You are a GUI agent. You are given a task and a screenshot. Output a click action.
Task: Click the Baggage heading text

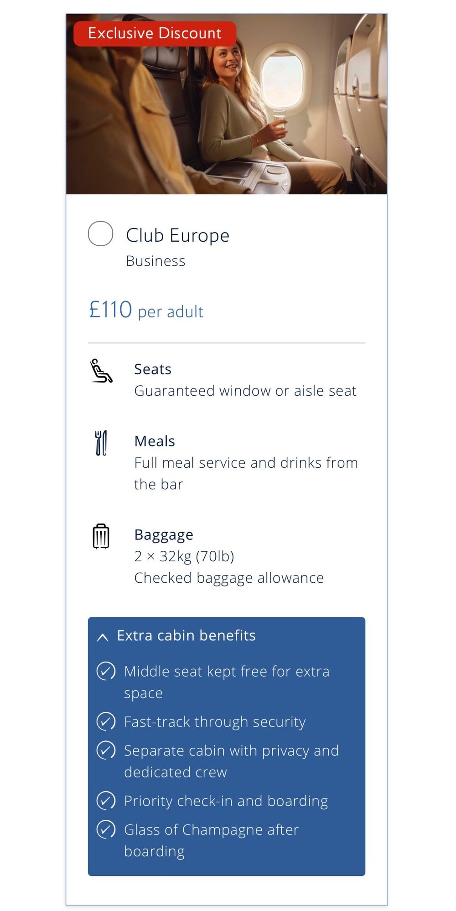(164, 535)
